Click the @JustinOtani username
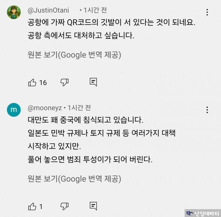The height and width of the screenshot is (217, 221). point(48,10)
